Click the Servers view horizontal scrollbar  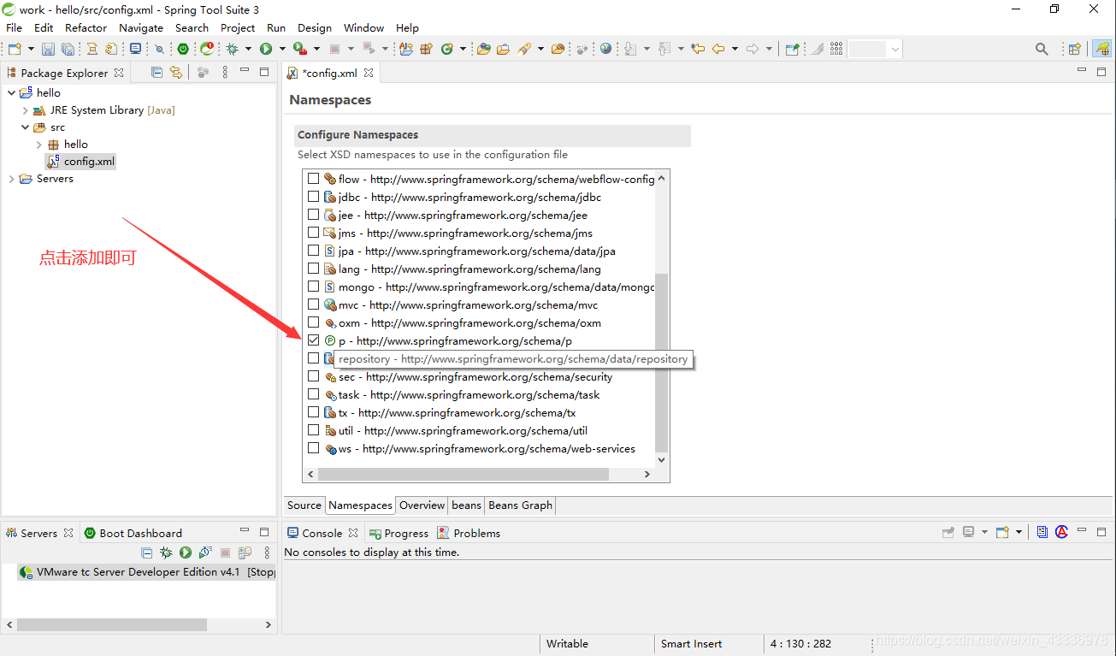(x=111, y=625)
